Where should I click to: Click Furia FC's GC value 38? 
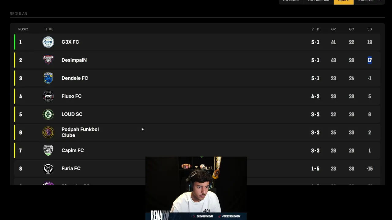pyautogui.click(x=352, y=168)
